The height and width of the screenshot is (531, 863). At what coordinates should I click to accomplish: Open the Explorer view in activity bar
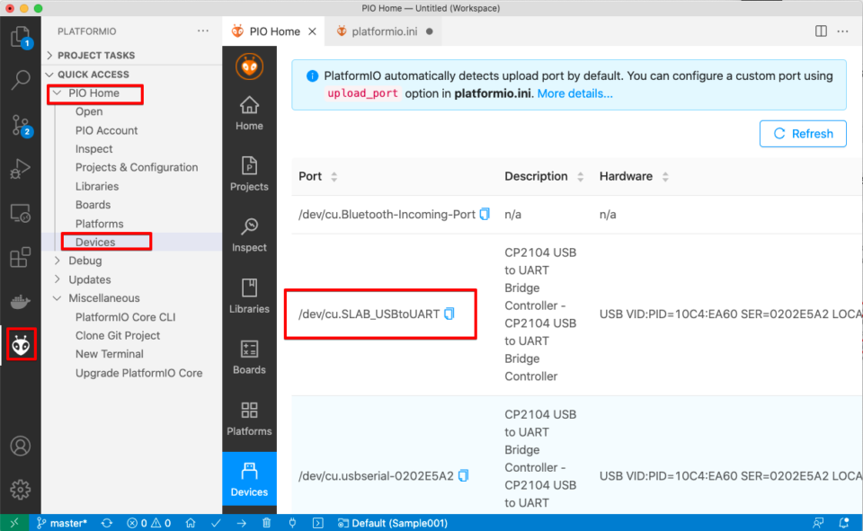pyautogui.click(x=21, y=38)
